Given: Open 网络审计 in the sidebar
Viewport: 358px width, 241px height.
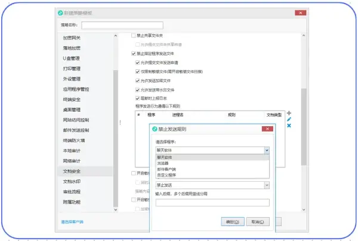Looking at the screenshot, I should coord(72,161).
